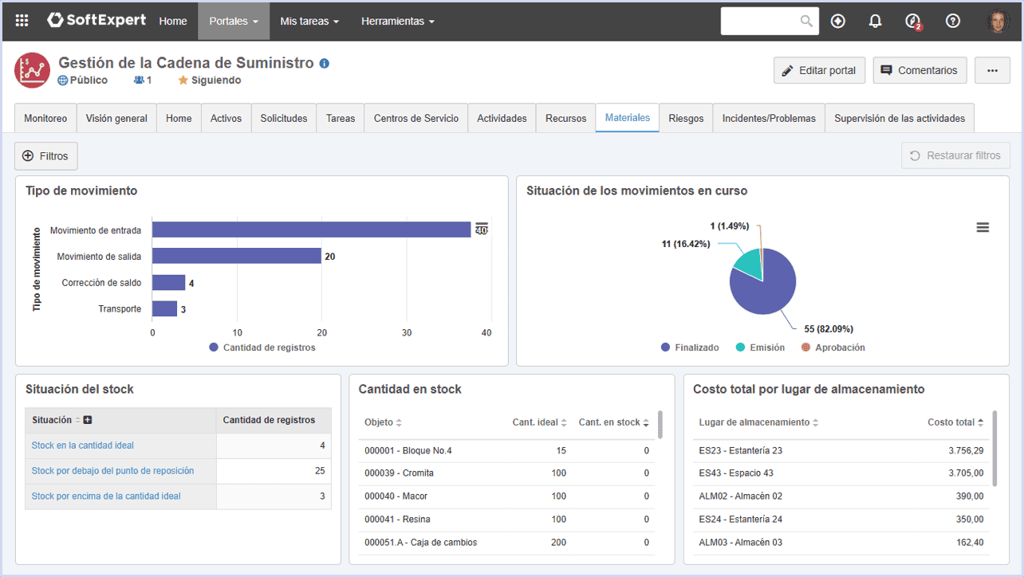Open the Riesgos tab
Screen dimensions: 1024x577
[686, 118]
